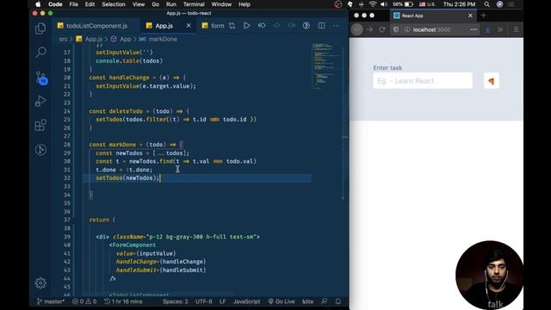Open the Edit menu

[x=90, y=4]
